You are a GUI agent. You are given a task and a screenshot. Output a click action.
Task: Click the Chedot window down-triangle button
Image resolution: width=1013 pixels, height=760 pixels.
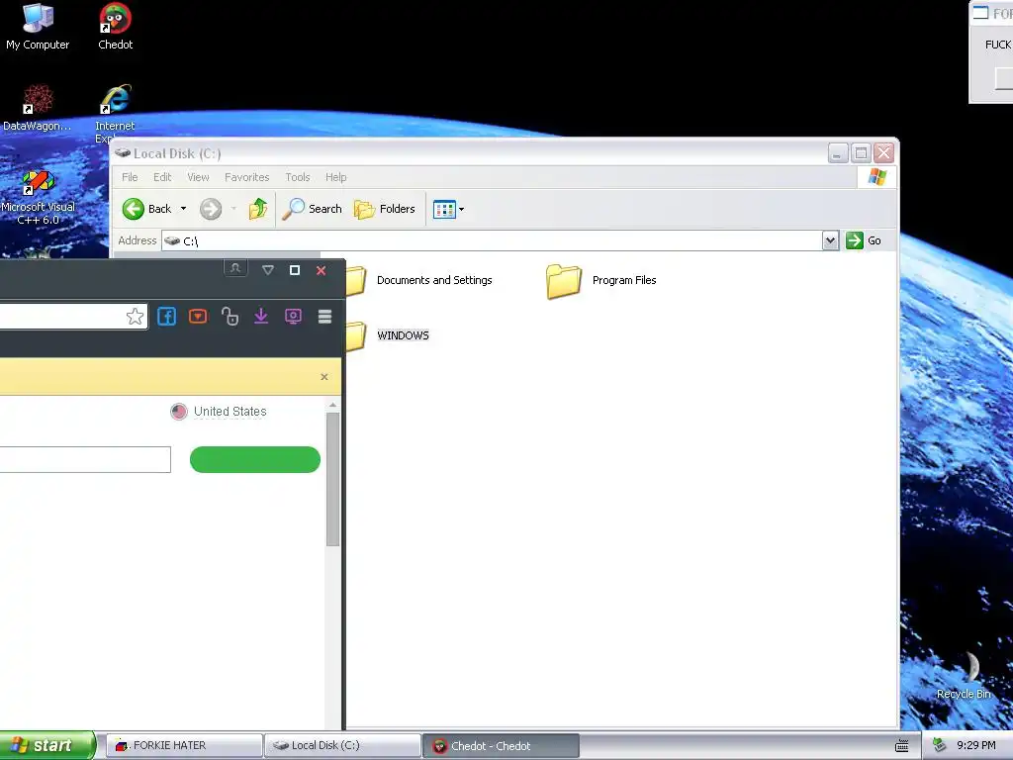(x=268, y=270)
